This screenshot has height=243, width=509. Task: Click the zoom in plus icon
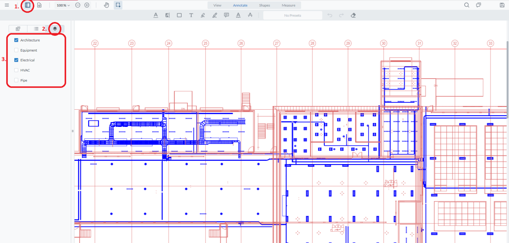pos(87,5)
